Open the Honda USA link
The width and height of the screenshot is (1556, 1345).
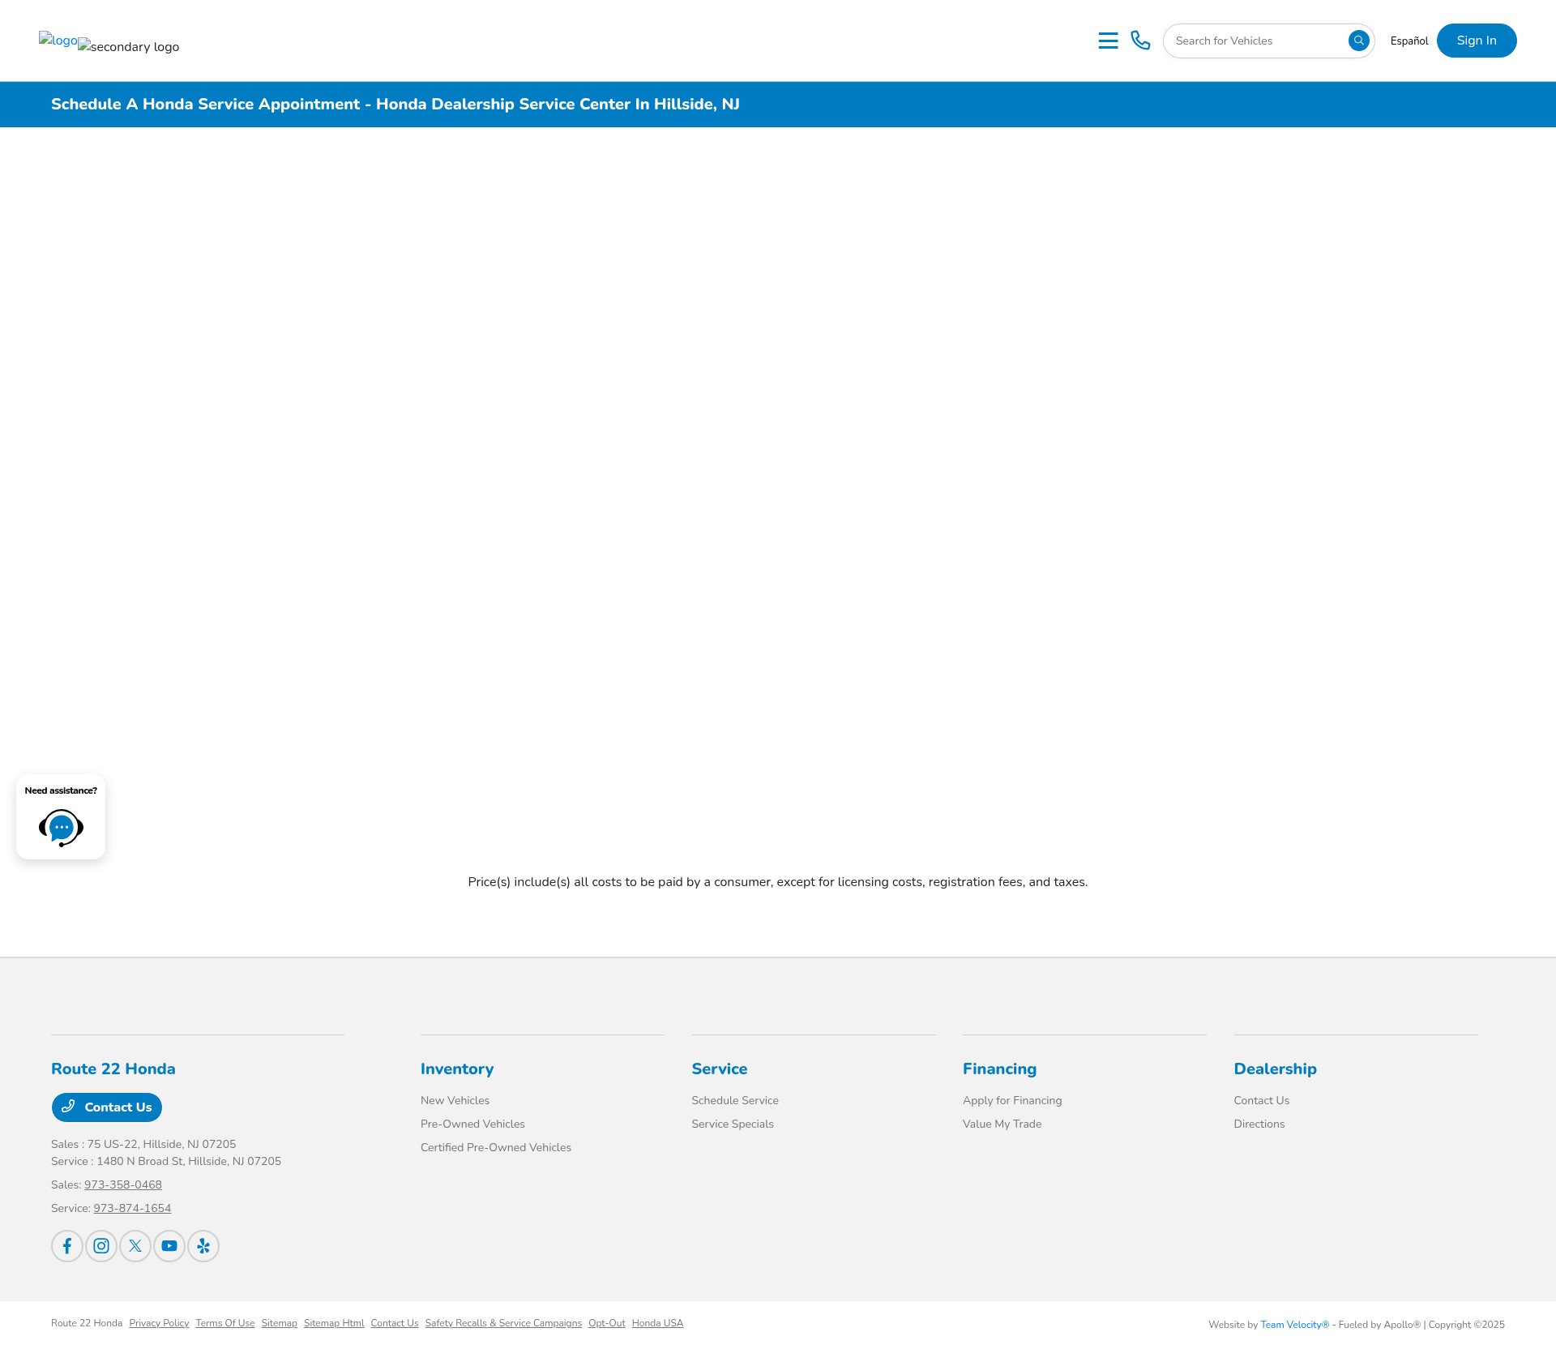(657, 1323)
